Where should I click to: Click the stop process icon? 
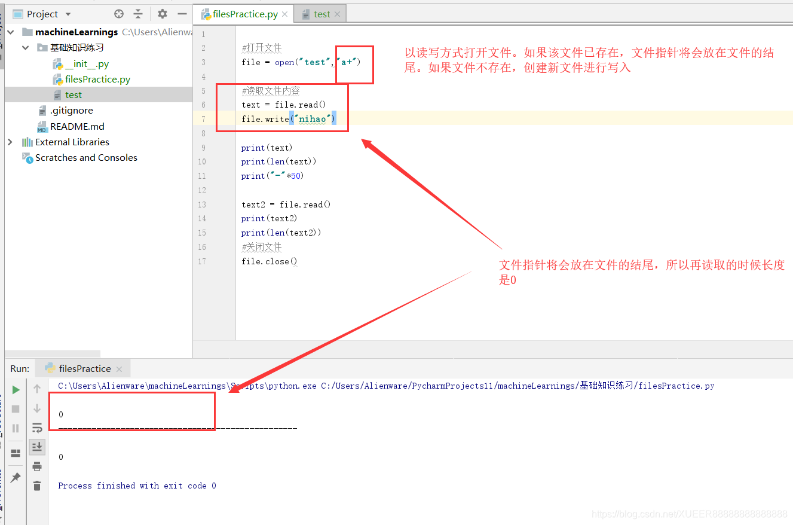point(16,409)
